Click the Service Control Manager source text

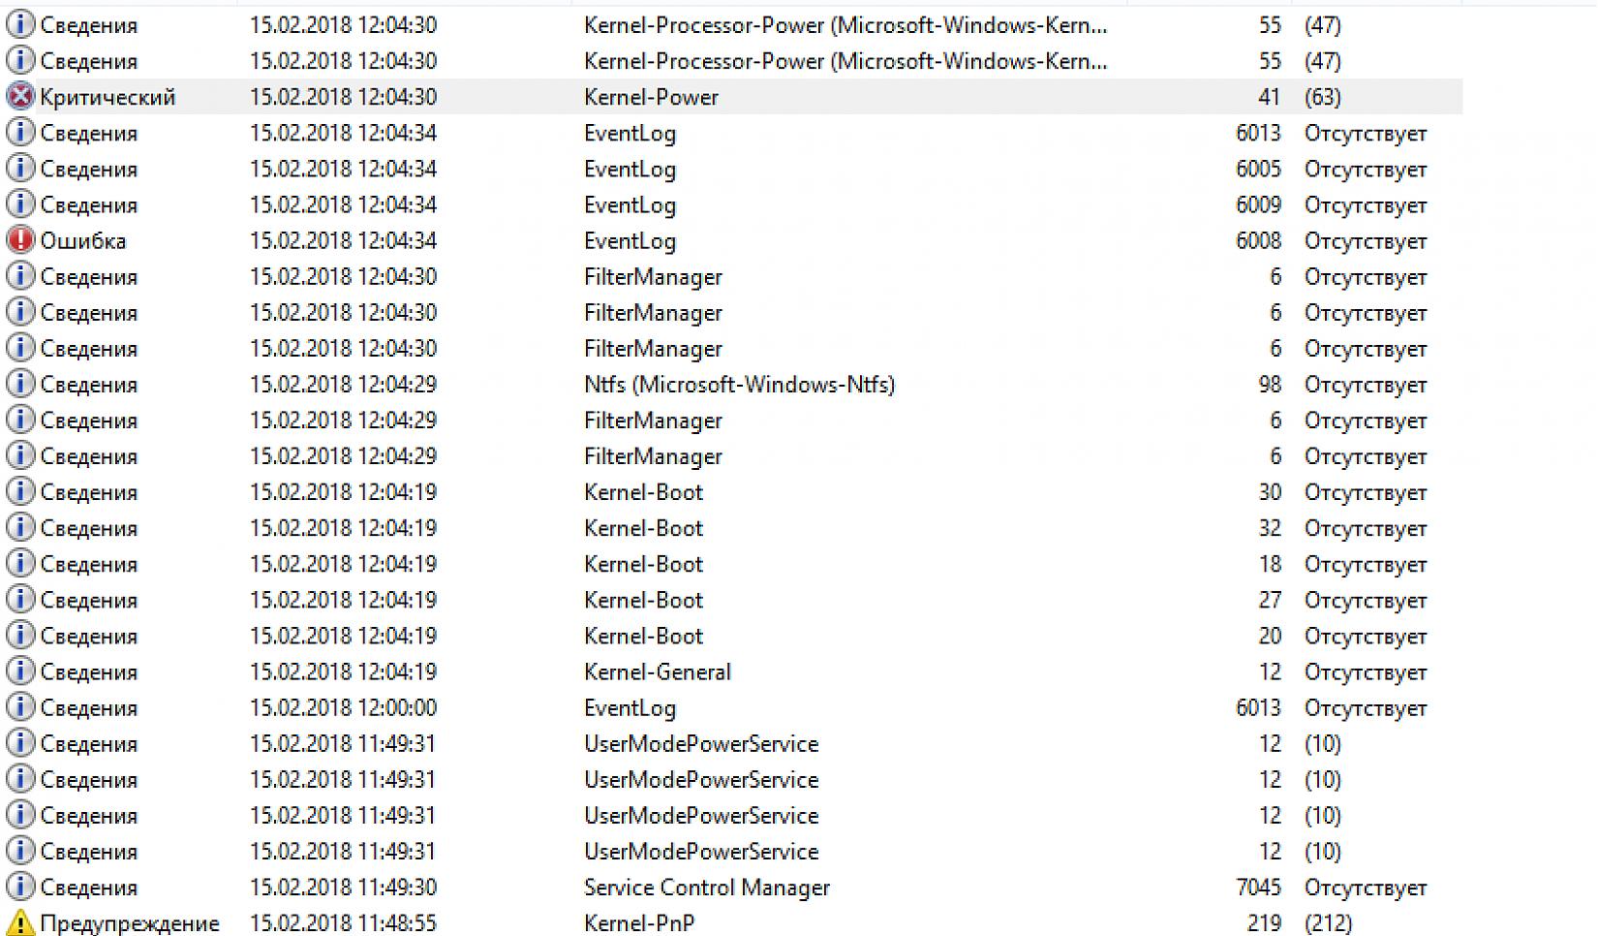(x=706, y=888)
